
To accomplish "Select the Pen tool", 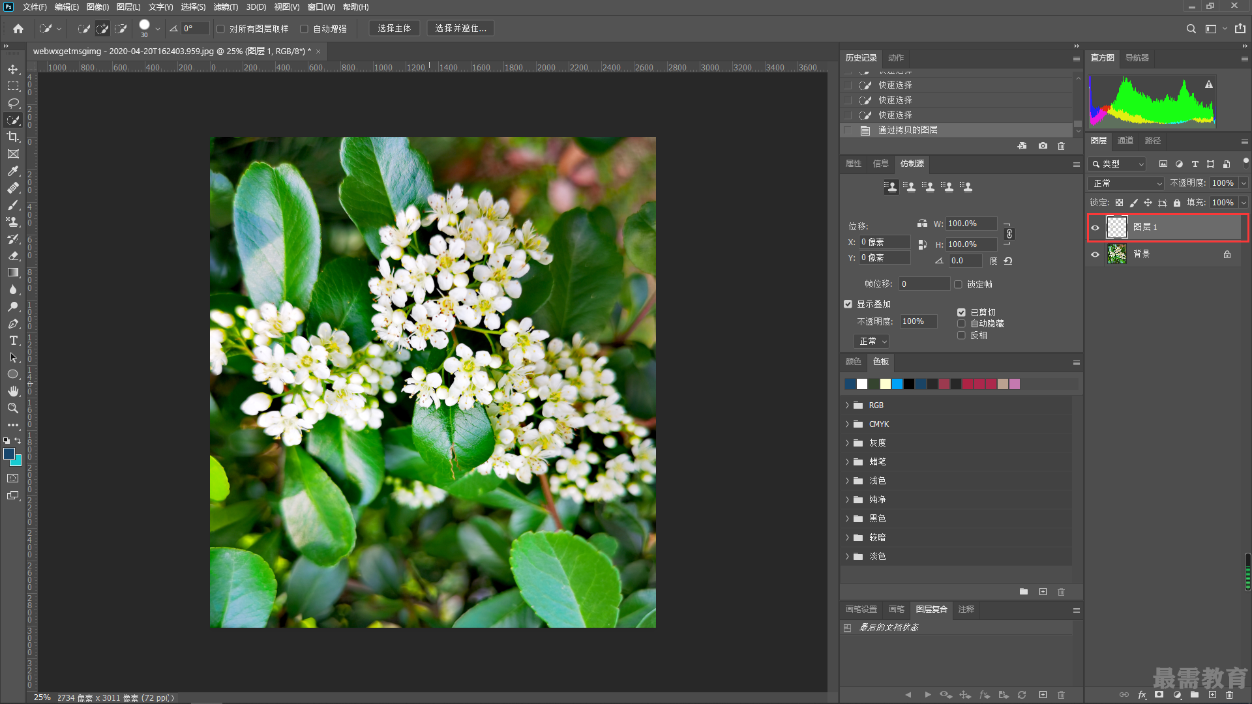I will coord(13,323).
